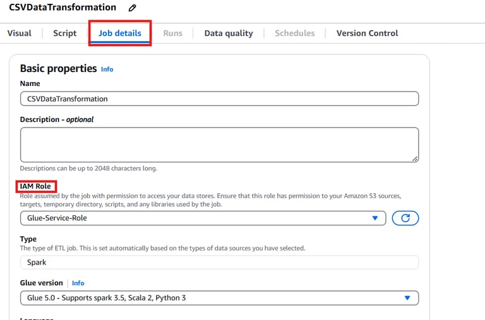Click the IAM Role label
This screenshot has height=320, width=485.
35,186
